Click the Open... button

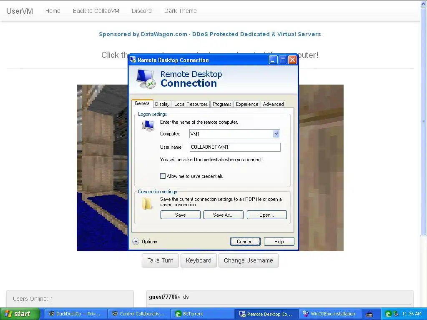[x=266, y=215]
